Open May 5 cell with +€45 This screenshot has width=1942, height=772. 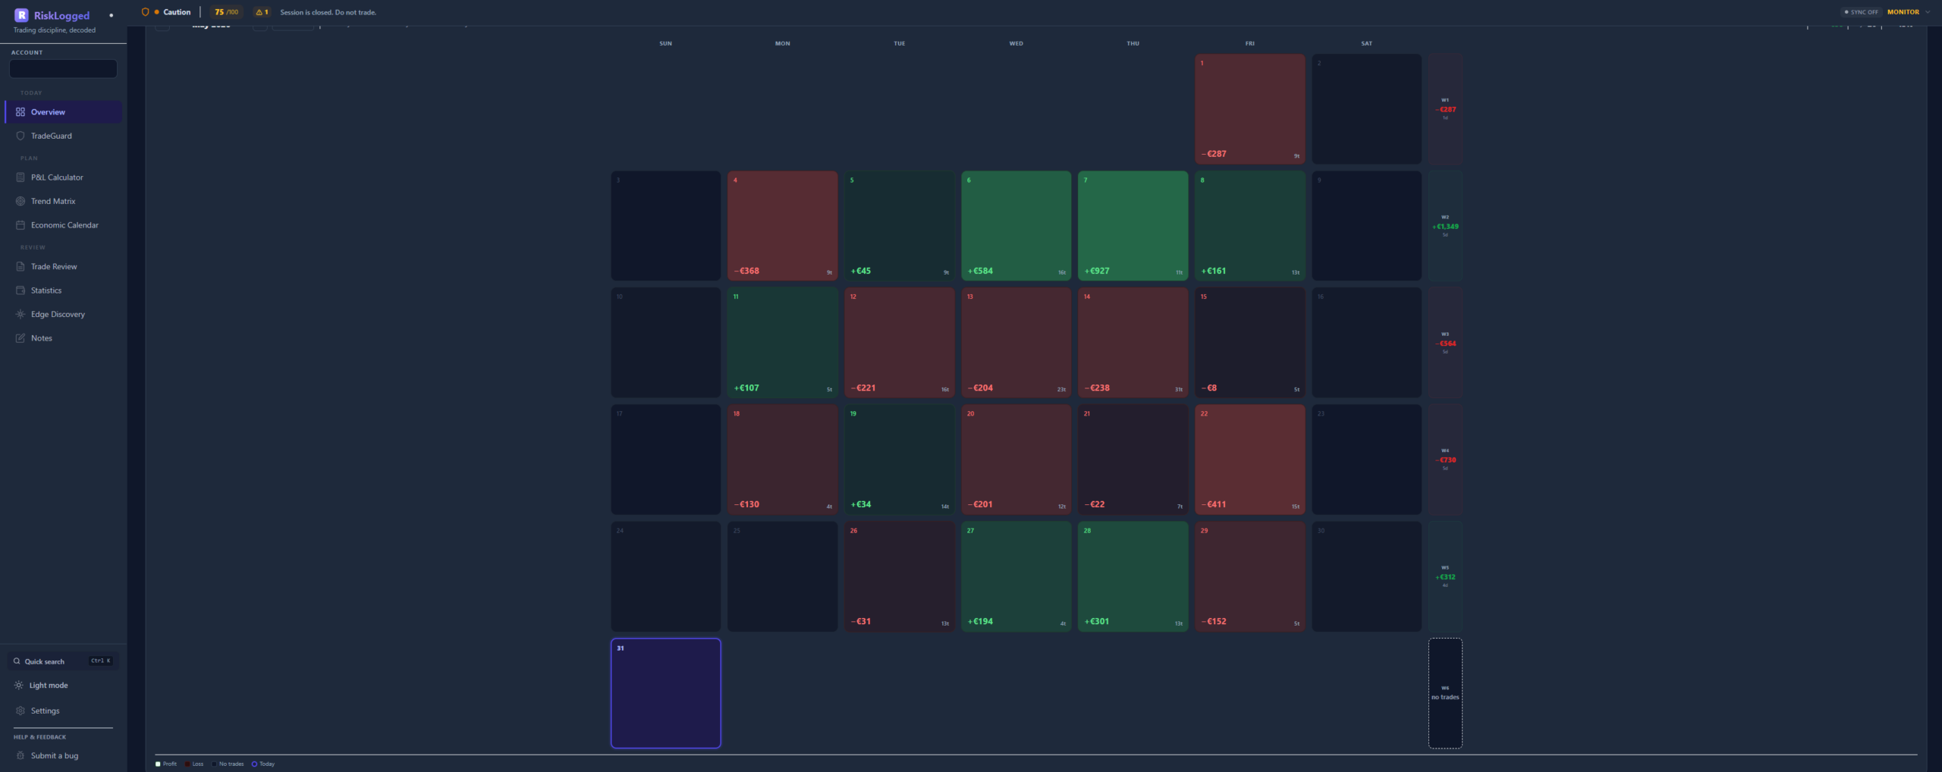click(900, 225)
